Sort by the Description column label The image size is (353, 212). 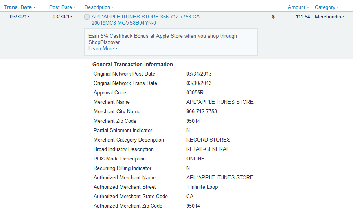[97, 7]
